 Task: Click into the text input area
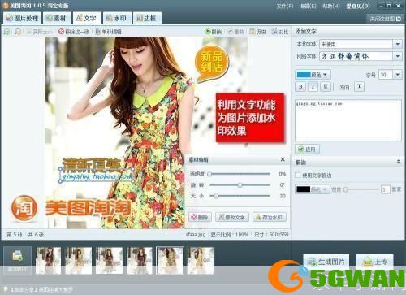348,120
